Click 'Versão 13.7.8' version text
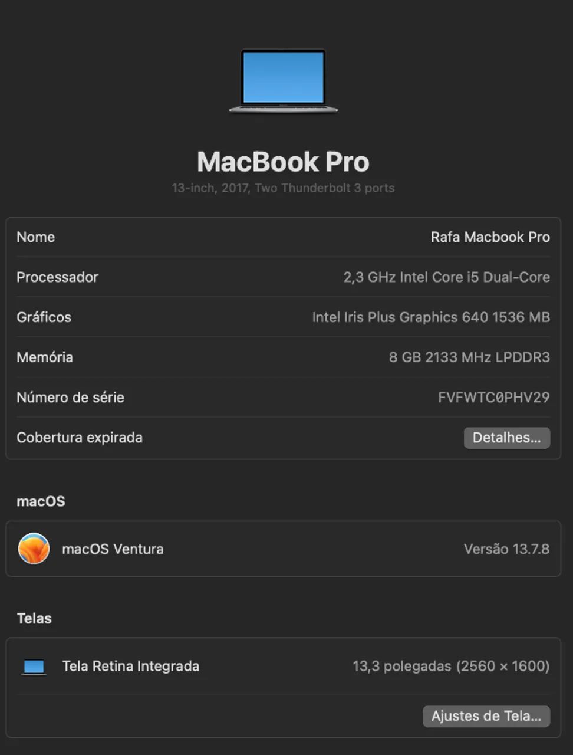 (506, 549)
